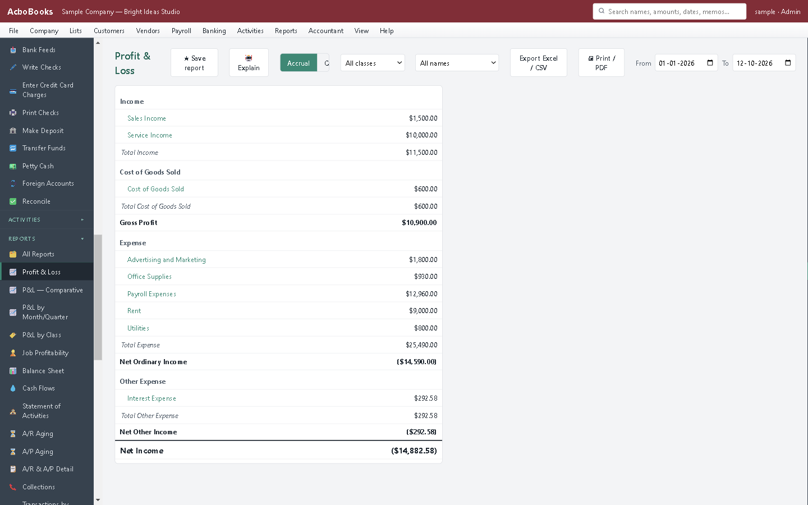
Task: Click the Write Checks pen icon
Action: coord(13,67)
